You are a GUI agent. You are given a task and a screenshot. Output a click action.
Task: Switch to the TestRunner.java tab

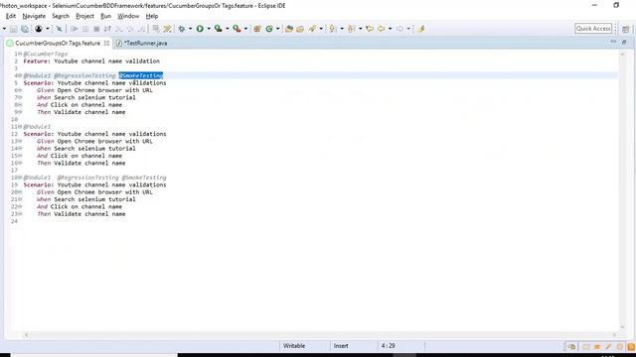click(x=141, y=43)
